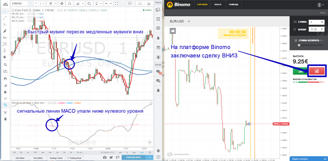Open the alarm clock alerts panel
This screenshot has height=161, width=328.
pos(158,19)
